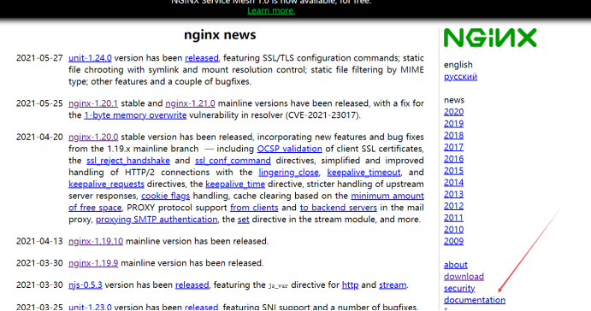Open the 2015 news archive
The height and width of the screenshot is (311, 591).
click(453, 171)
